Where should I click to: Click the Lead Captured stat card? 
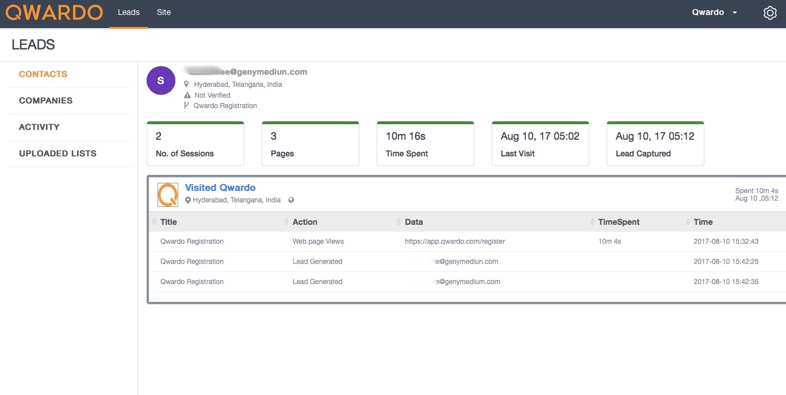pos(655,144)
